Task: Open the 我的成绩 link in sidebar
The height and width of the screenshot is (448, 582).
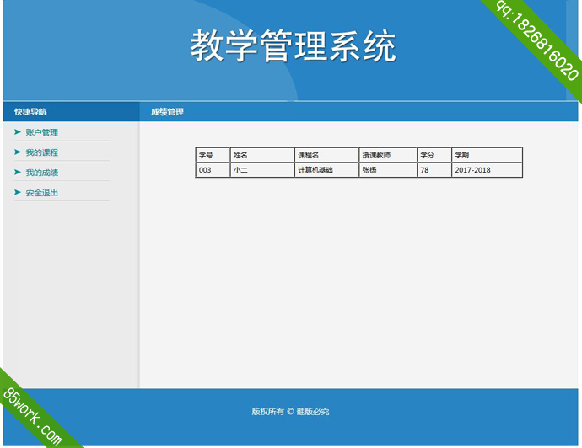Action: point(41,173)
